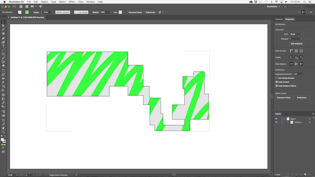Pick the Rotate tool

point(3,70)
